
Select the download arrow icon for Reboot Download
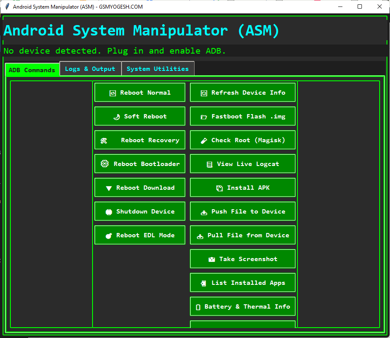pyautogui.click(x=108, y=187)
